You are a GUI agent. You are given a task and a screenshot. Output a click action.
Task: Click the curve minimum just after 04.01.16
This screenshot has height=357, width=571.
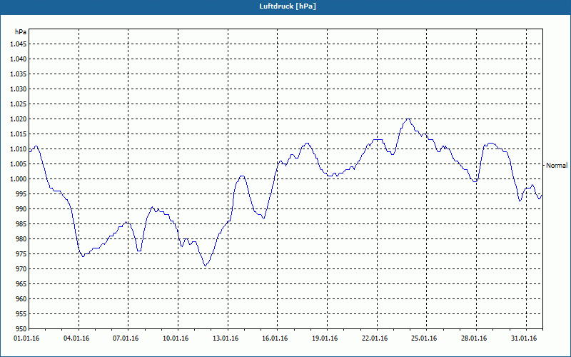click(83, 256)
